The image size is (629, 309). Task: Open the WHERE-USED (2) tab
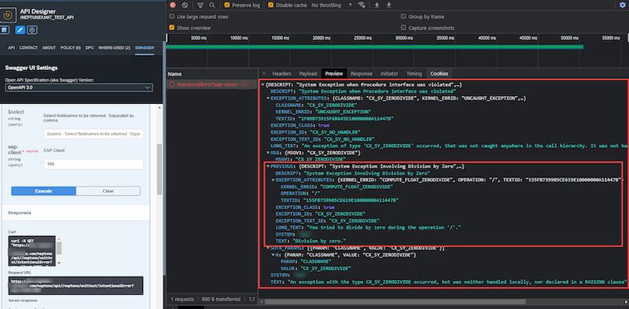point(114,47)
